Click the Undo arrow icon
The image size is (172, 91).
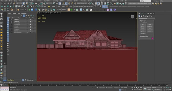[x=2, y=4]
